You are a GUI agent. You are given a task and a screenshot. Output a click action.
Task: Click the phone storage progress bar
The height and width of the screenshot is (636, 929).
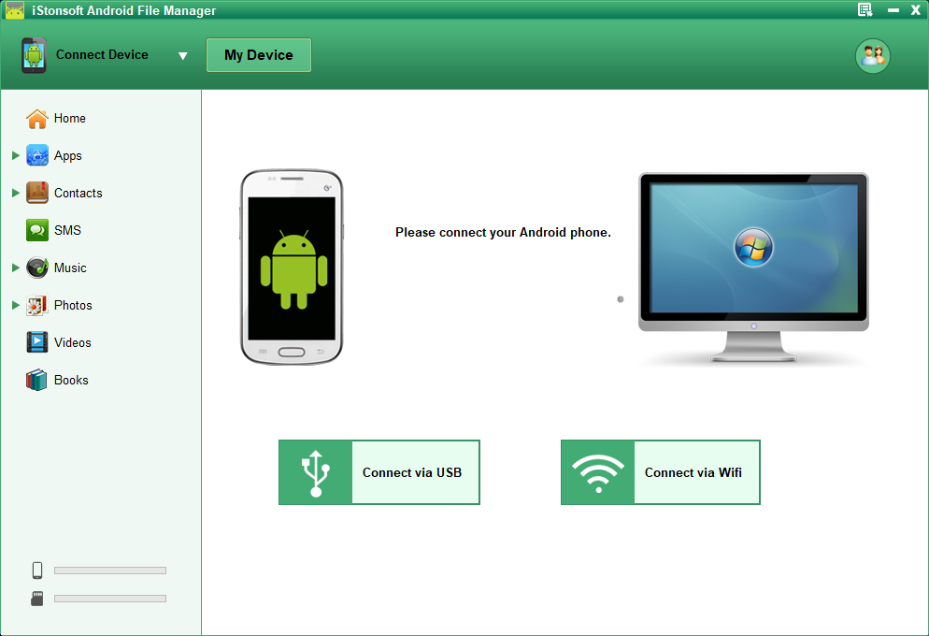(x=110, y=571)
